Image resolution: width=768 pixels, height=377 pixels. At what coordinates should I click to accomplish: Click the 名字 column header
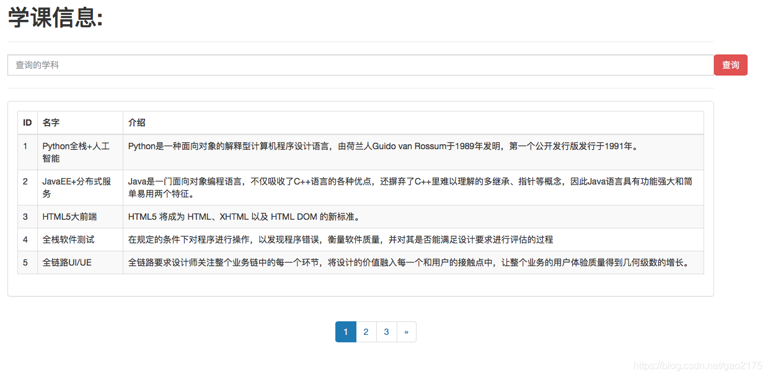coord(80,123)
